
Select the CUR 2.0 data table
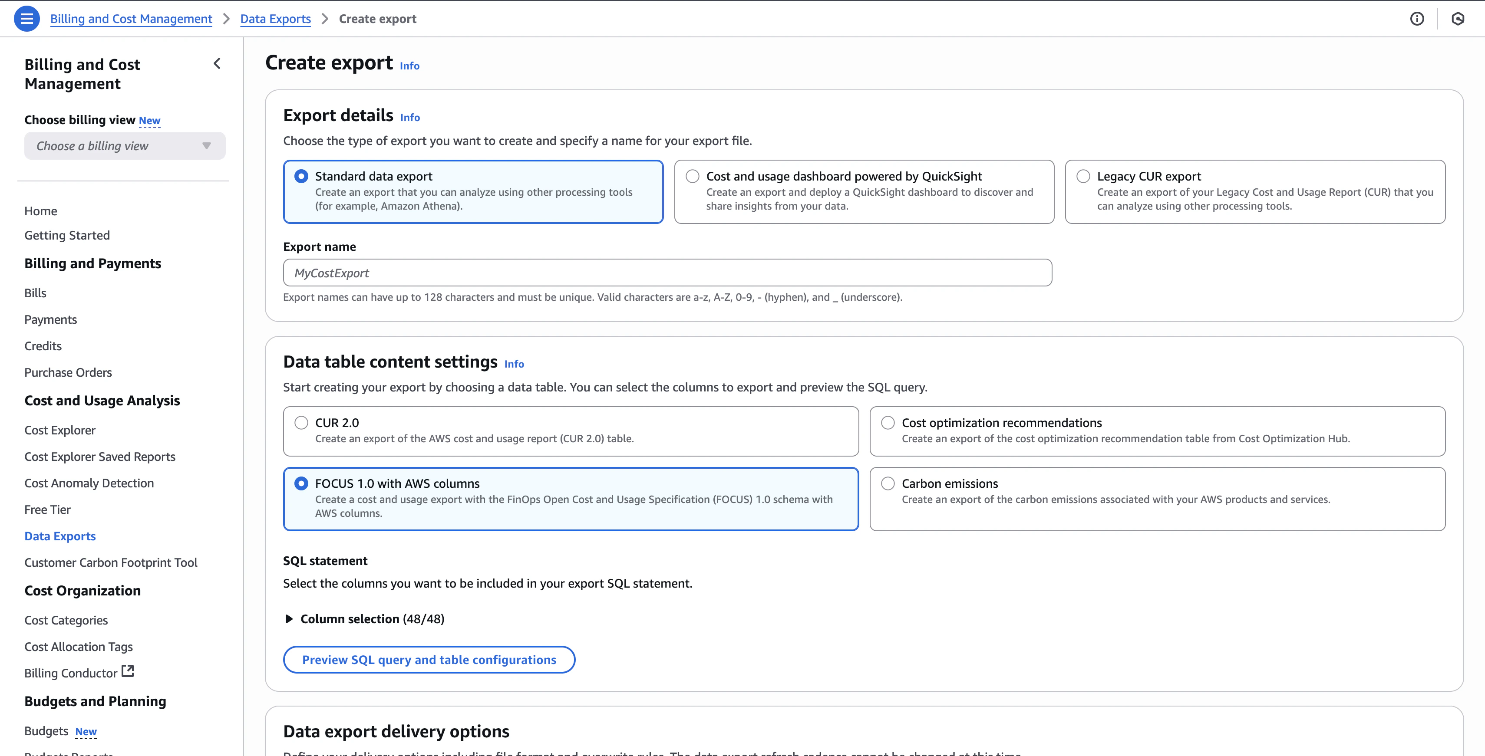(301, 422)
